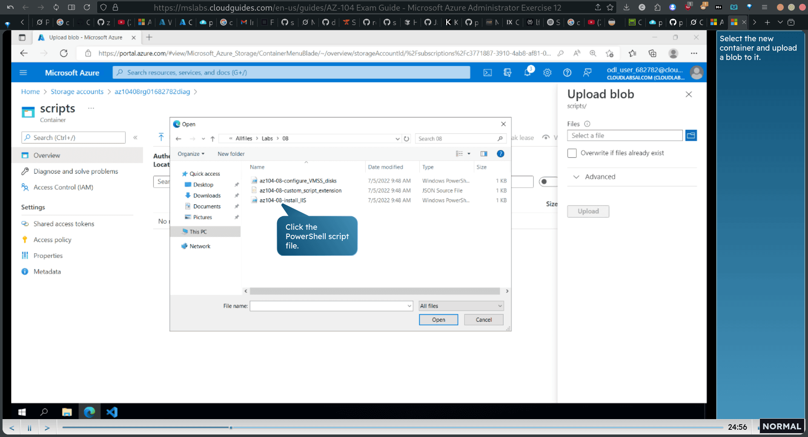
Task: Open the Organize dropdown menu
Action: (x=191, y=154)
